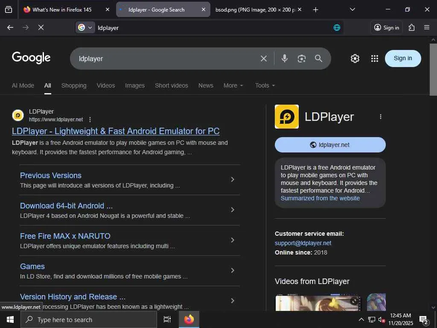Click the translate globe icon in address bar
Viewport: 437px width, 328px height.
pos(337,27)
